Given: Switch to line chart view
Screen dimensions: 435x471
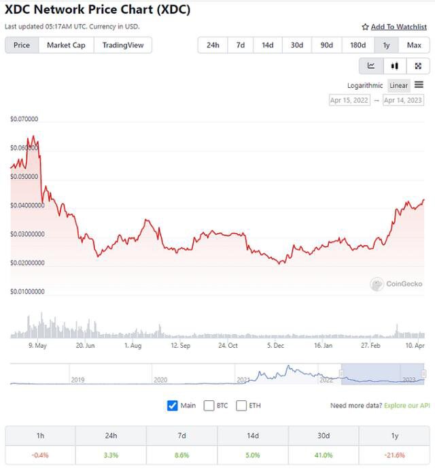Looking at the screenshot, I should [371, 66].
